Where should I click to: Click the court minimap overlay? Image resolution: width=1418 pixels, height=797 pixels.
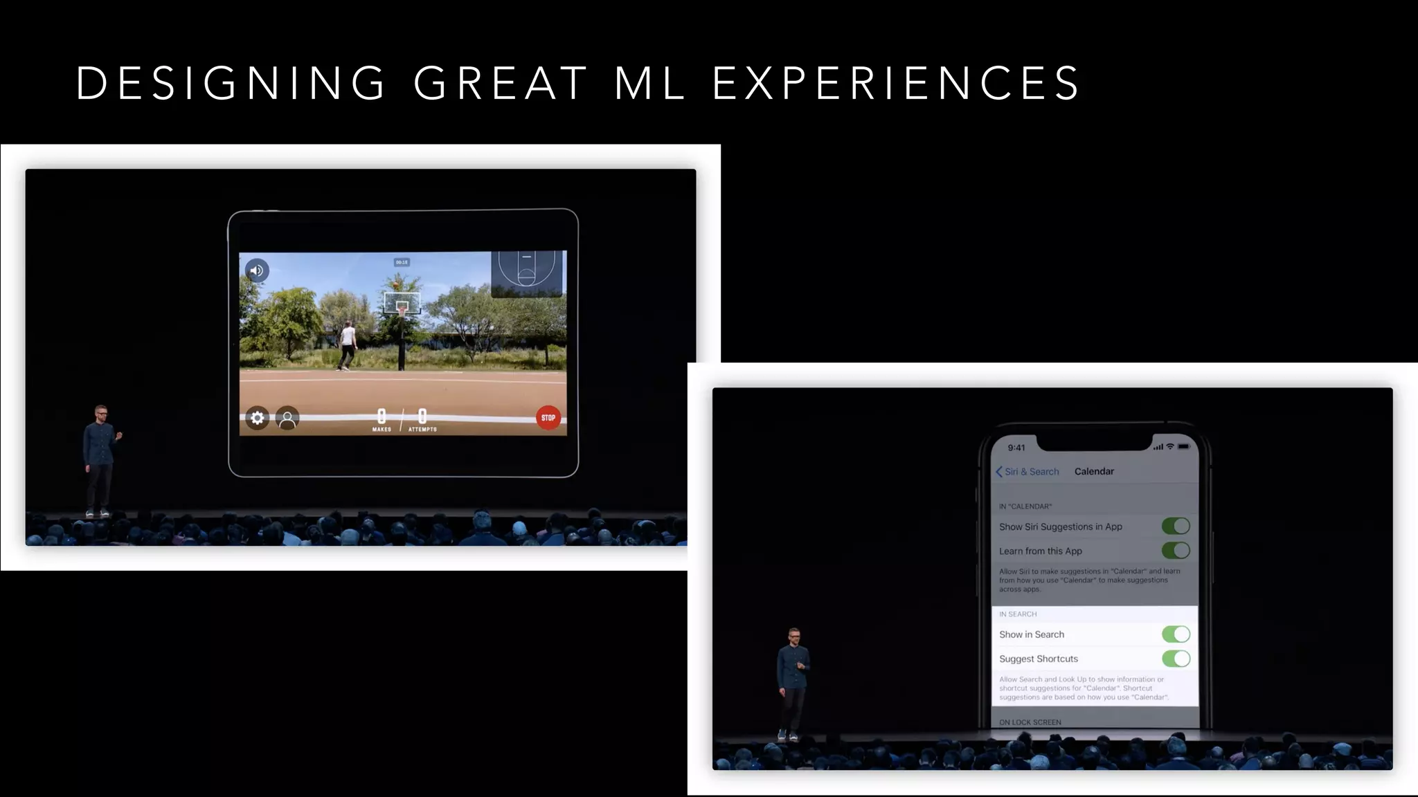[527, 274]
